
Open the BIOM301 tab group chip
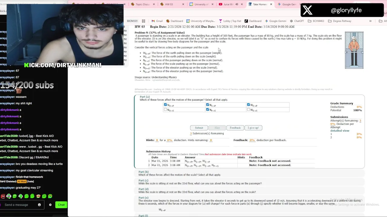pos(132,21)
